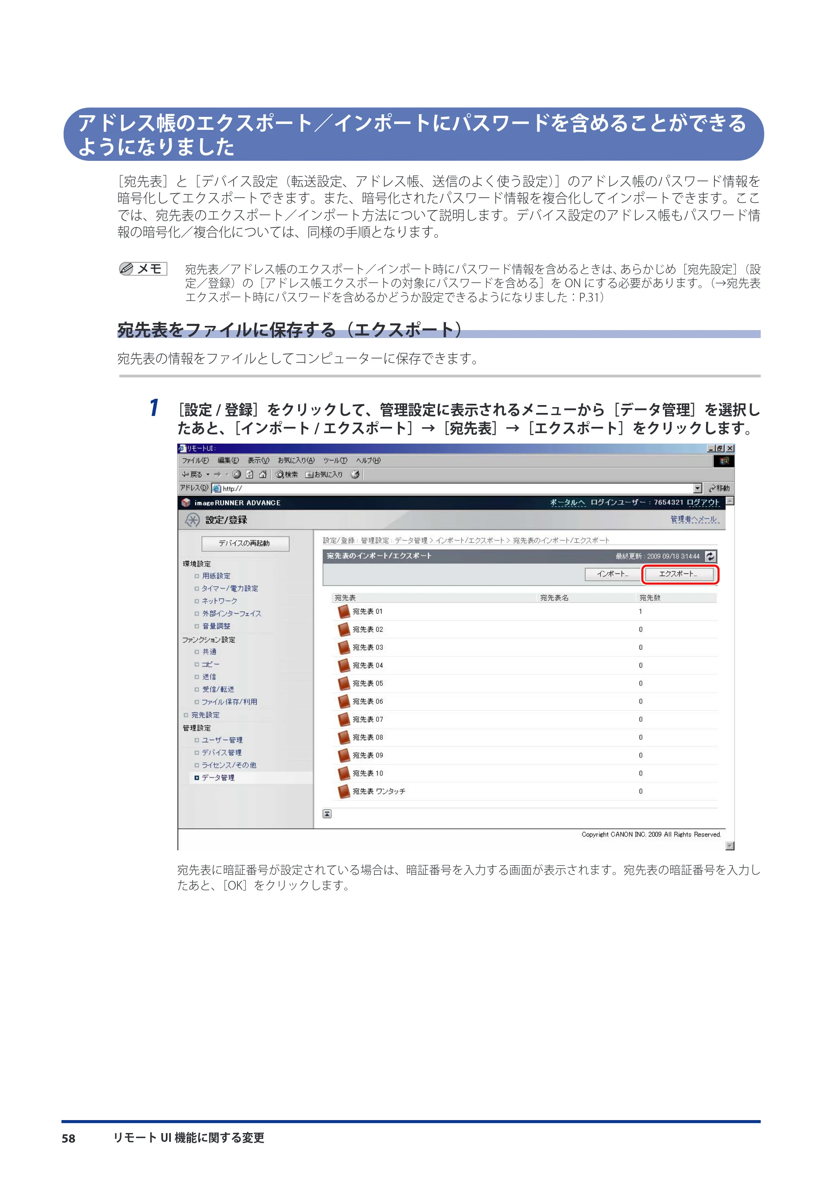Select ネットワーク in the sidebar
The width and height of the screenshot is (838, 1185).
(x=219, y=601)
